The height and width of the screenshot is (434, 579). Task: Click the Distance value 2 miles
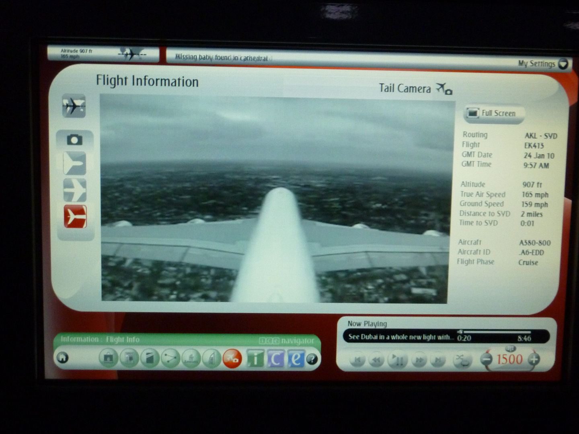pos(532,214)
